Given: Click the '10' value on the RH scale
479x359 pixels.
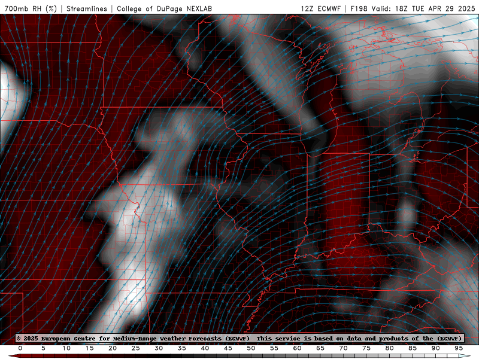Looking at the screenshot, I should click(66, 348).
